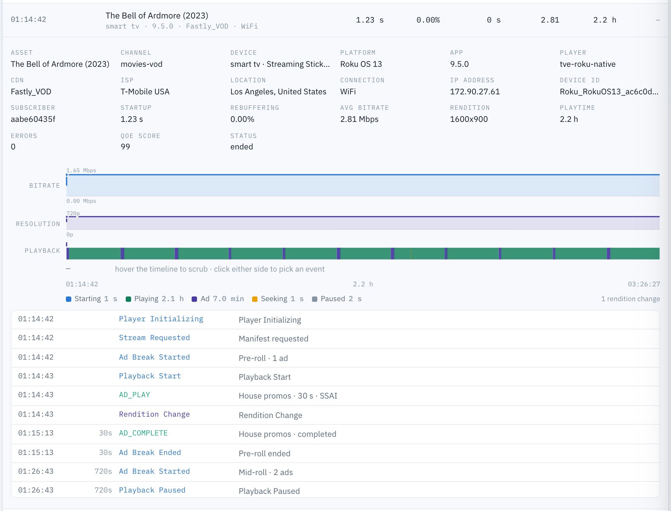
Task: Select the Rendition Change event
Action: pos(335,415)
